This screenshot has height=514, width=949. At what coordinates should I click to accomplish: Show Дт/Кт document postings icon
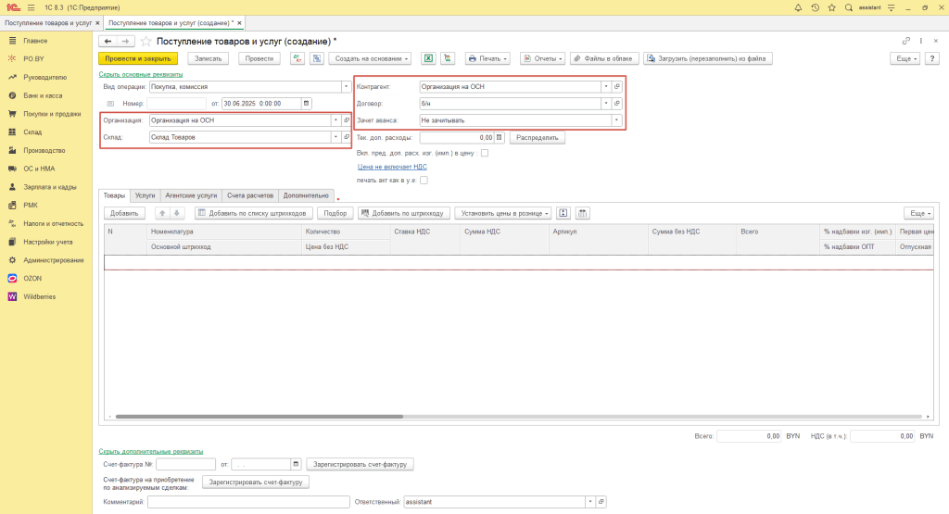click(x=297, y=58)
